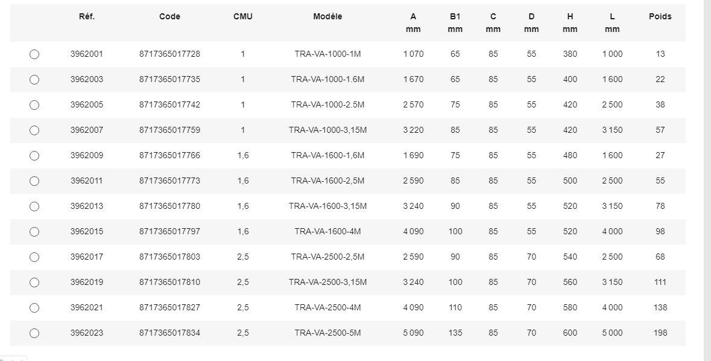Select radio button for Réf. 3962021
The height and width of the screenshot is (361, 711).
point(34,308)
